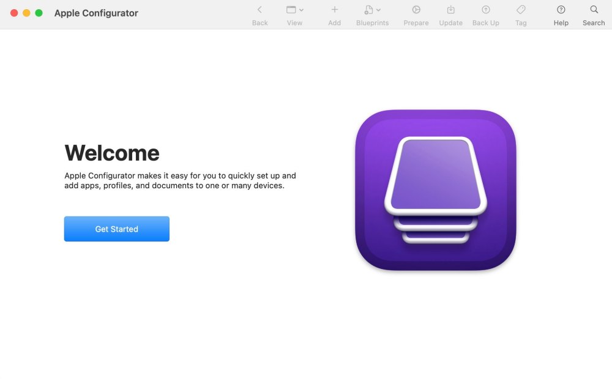612x379 pixels.
Task: Click the Get Started button
Action: 117,229
